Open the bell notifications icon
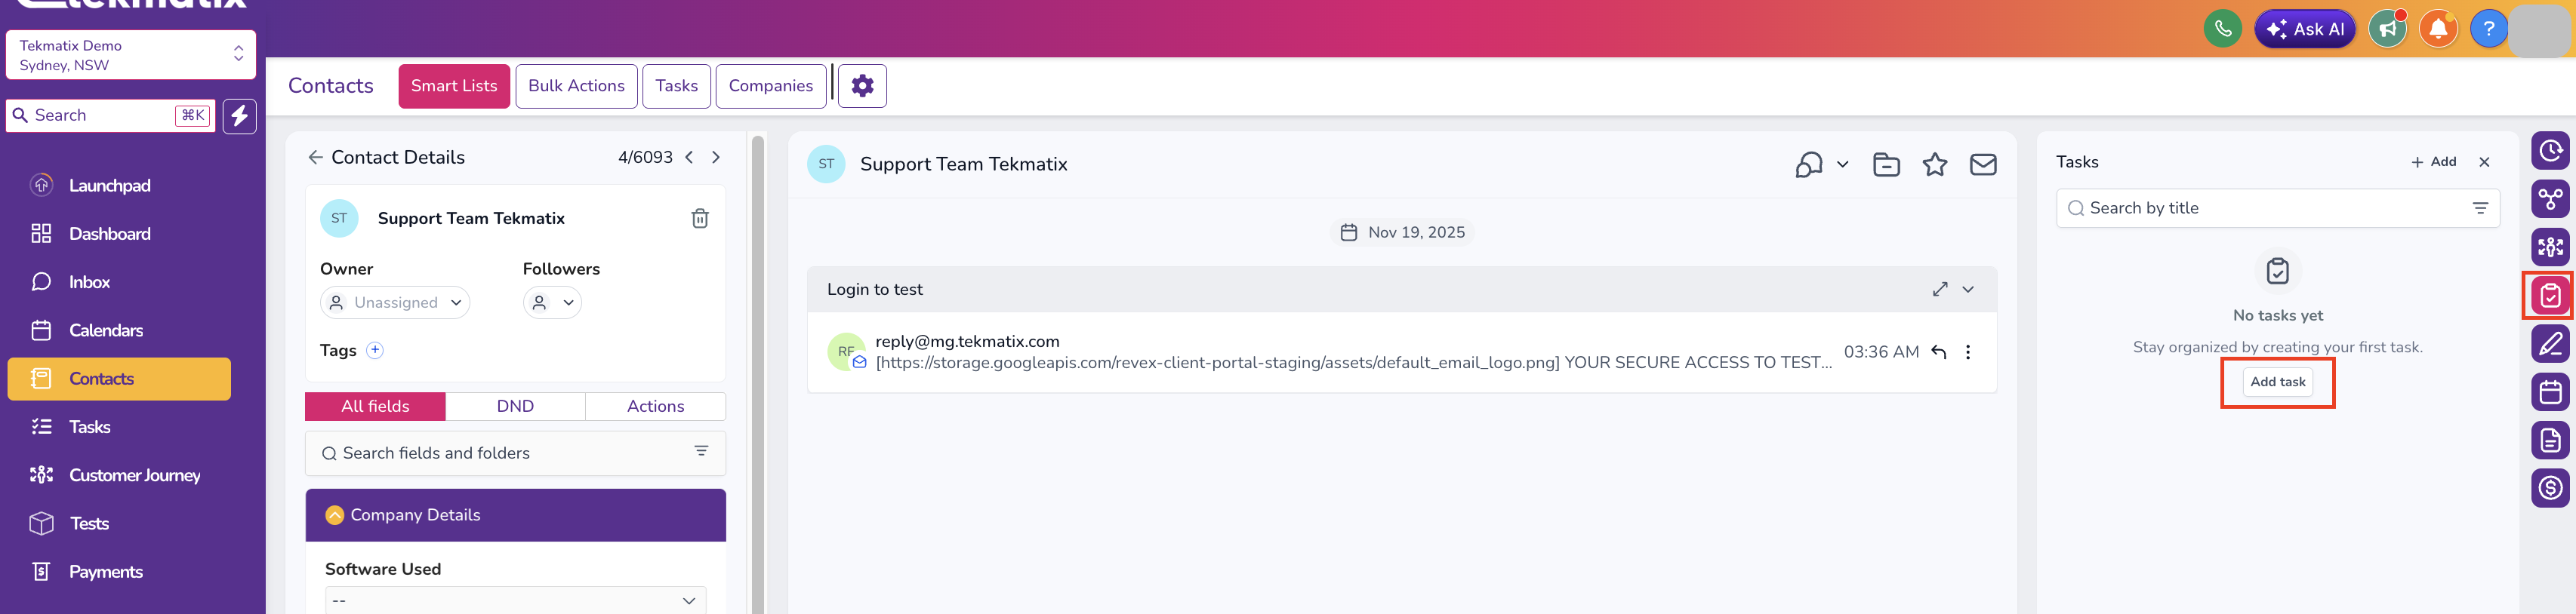The width and height of the screenshot is (2576, 614). click(2438, 29)
